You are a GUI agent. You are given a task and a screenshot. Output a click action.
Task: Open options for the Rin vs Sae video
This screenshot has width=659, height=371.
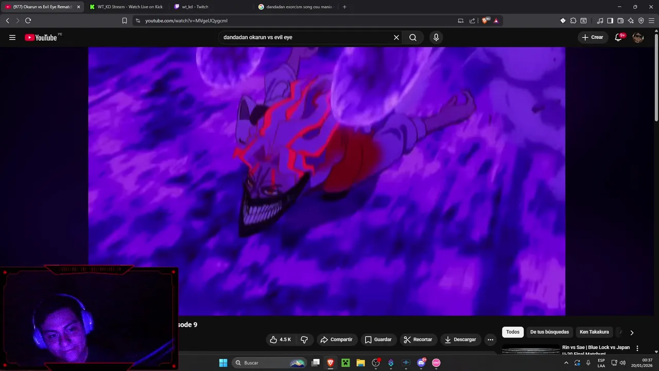pyautogui.click(x=637, y=348)
